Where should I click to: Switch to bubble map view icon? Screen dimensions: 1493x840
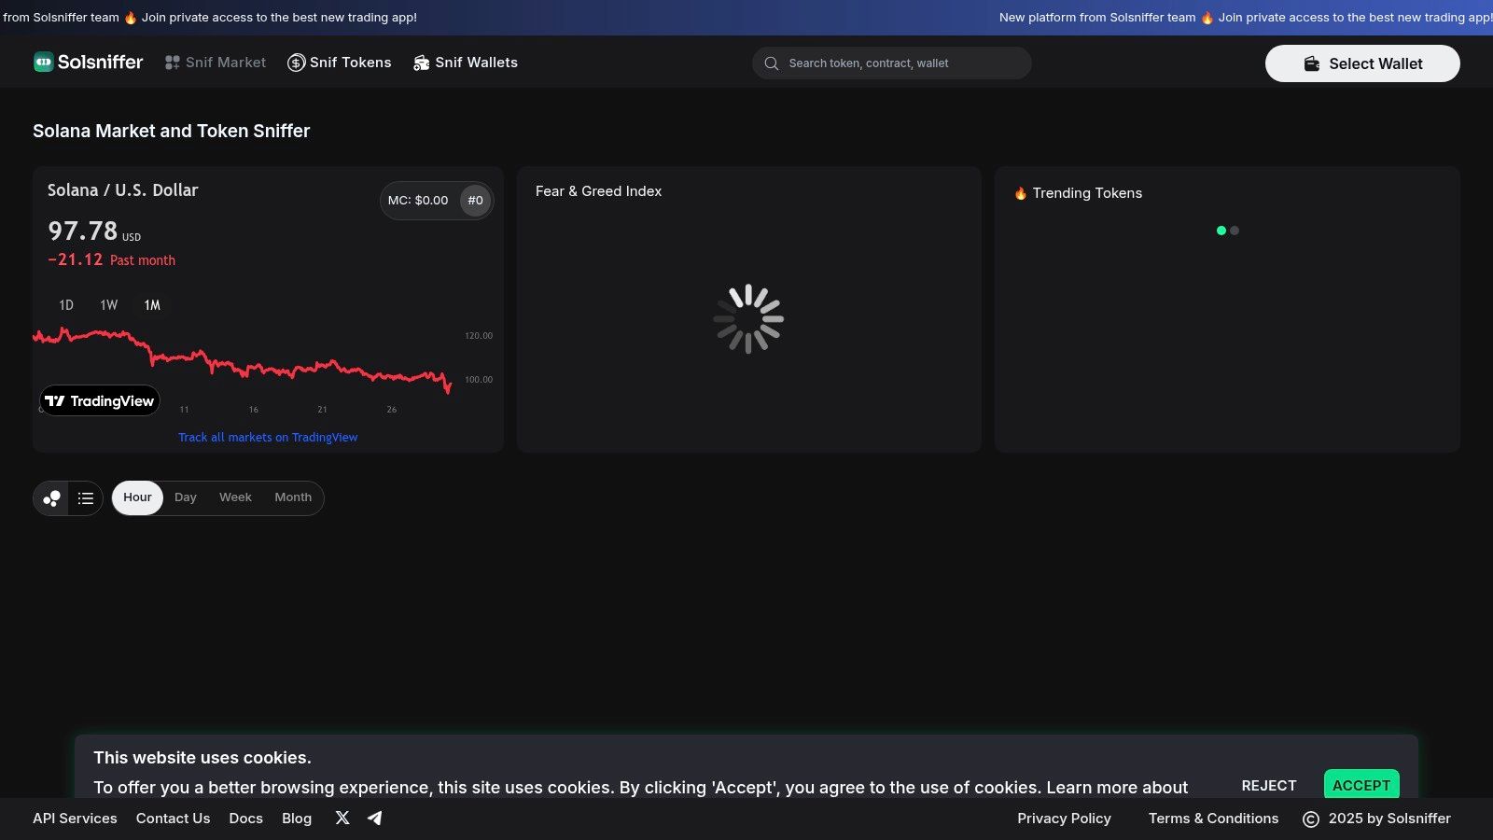(x=51, y=498)
